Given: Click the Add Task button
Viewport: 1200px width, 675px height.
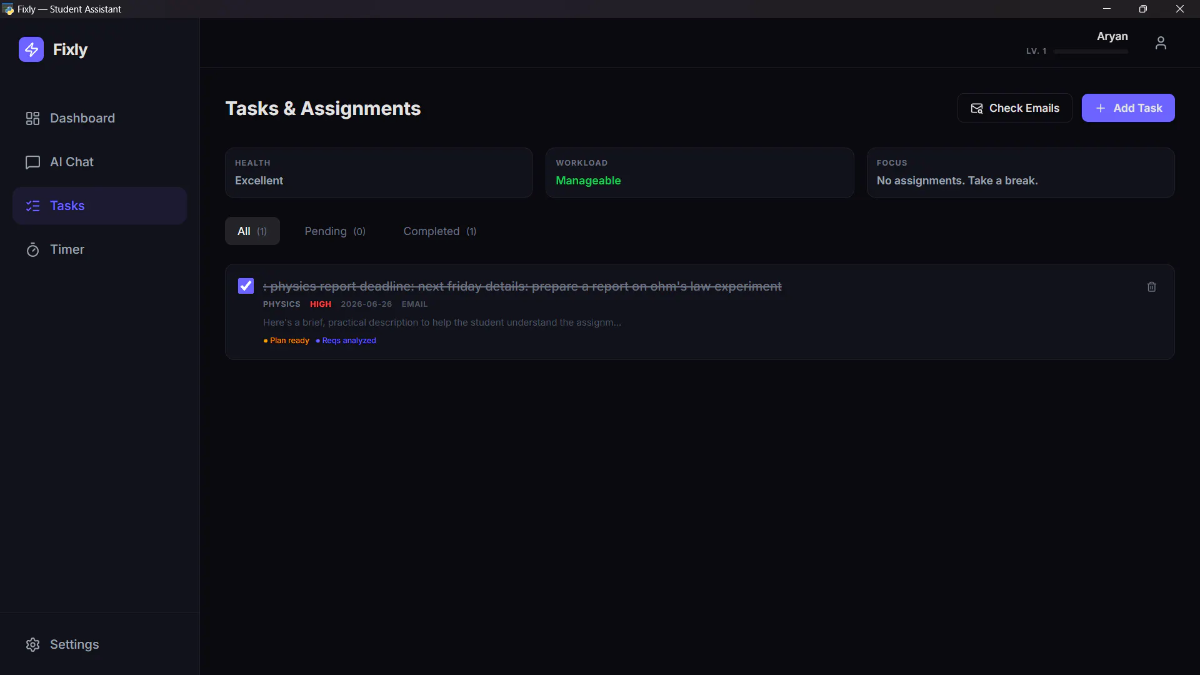Looking at the screenshot, I should click(1128, 108).
